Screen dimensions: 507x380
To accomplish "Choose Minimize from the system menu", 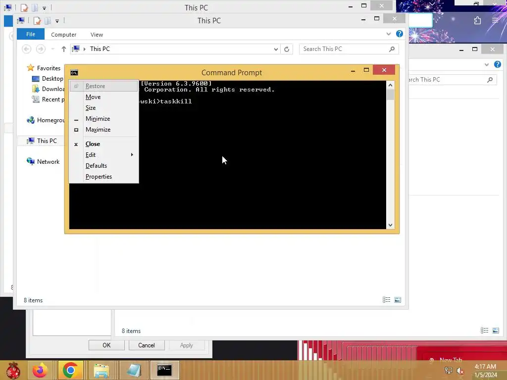I will 104,119.
